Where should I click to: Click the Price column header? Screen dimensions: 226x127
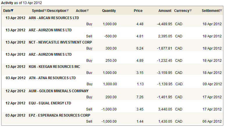coord(138,11)
